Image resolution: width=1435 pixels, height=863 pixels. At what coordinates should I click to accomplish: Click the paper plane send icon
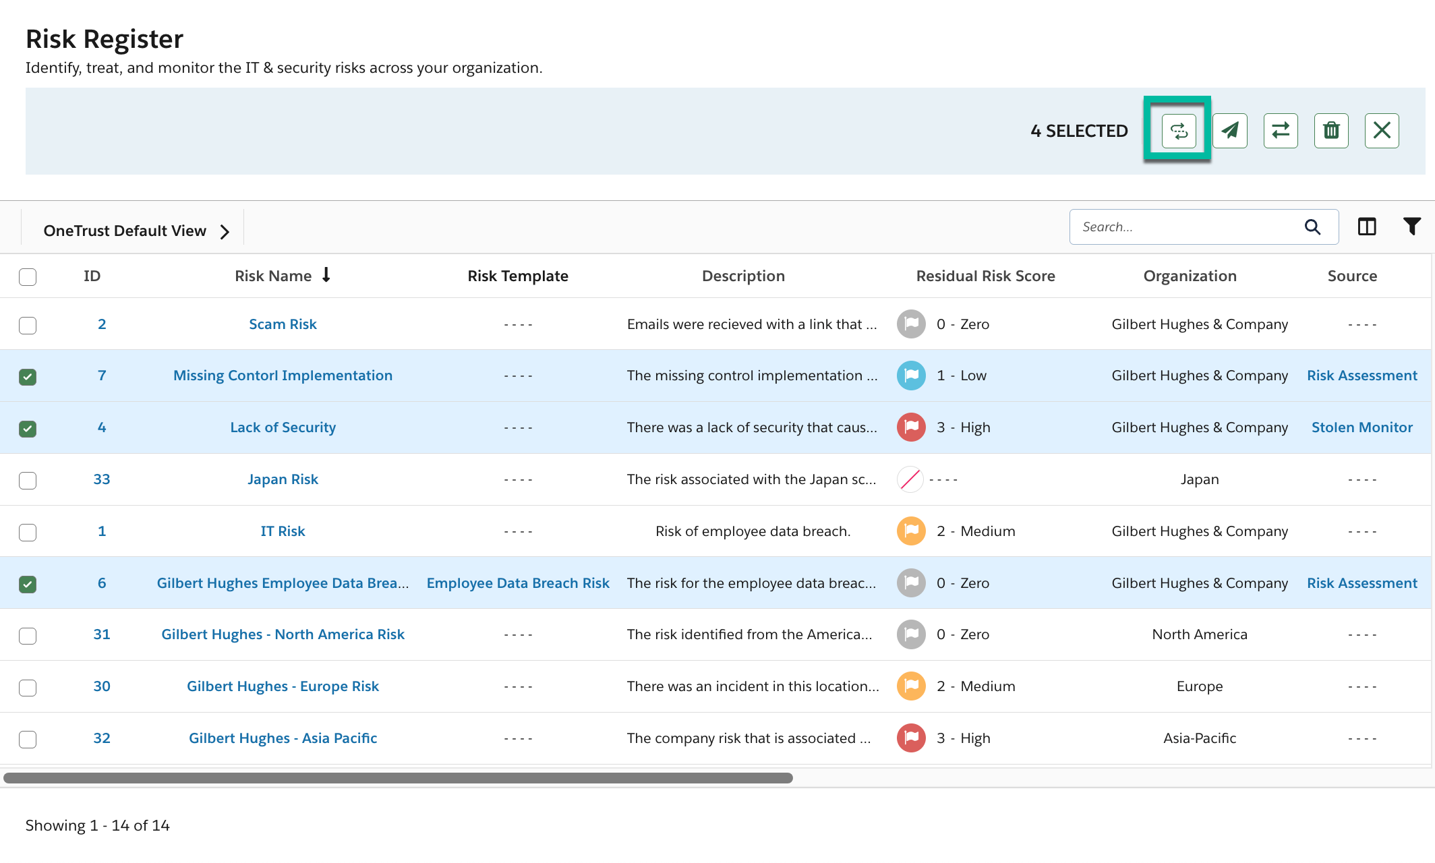tap(1230, 130)
